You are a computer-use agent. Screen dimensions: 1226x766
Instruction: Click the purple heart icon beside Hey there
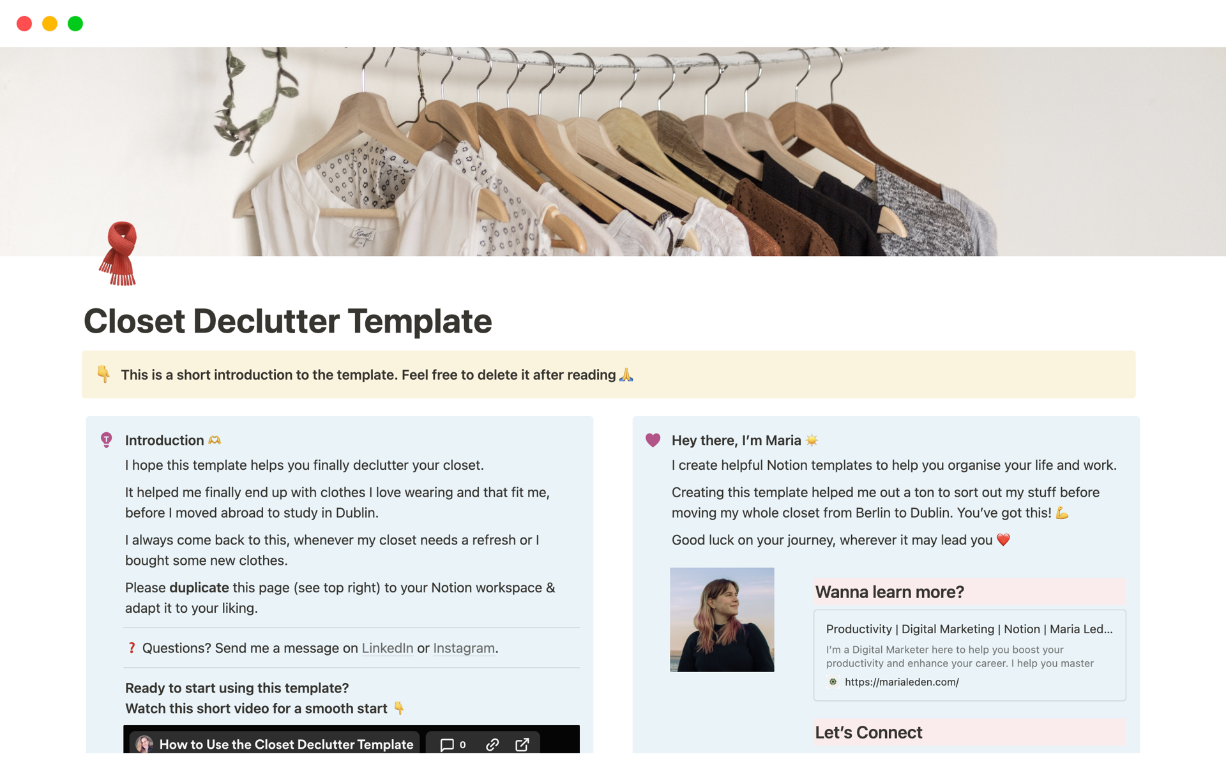point(653,440)
